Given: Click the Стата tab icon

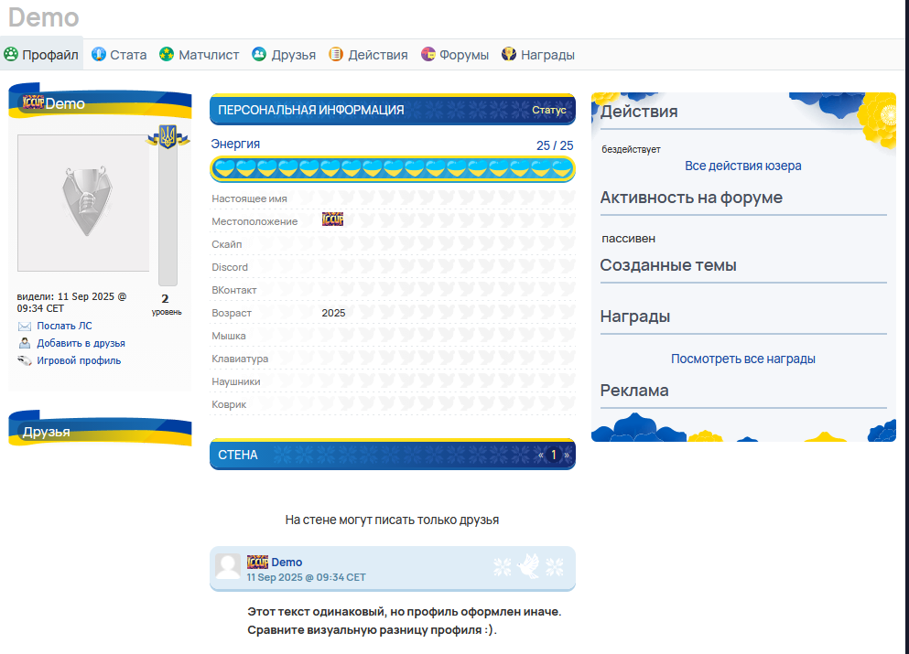Looking at the screenshot, I should click(99, 55).
